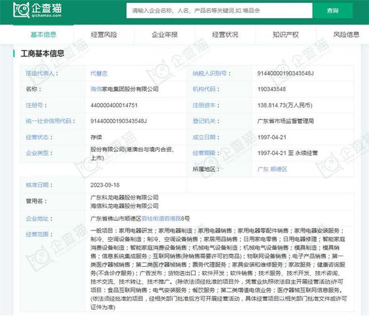Select business term 1997-04-21 至 永续经营
This screenshot has width=369, height=316.
tap(287, 153)
